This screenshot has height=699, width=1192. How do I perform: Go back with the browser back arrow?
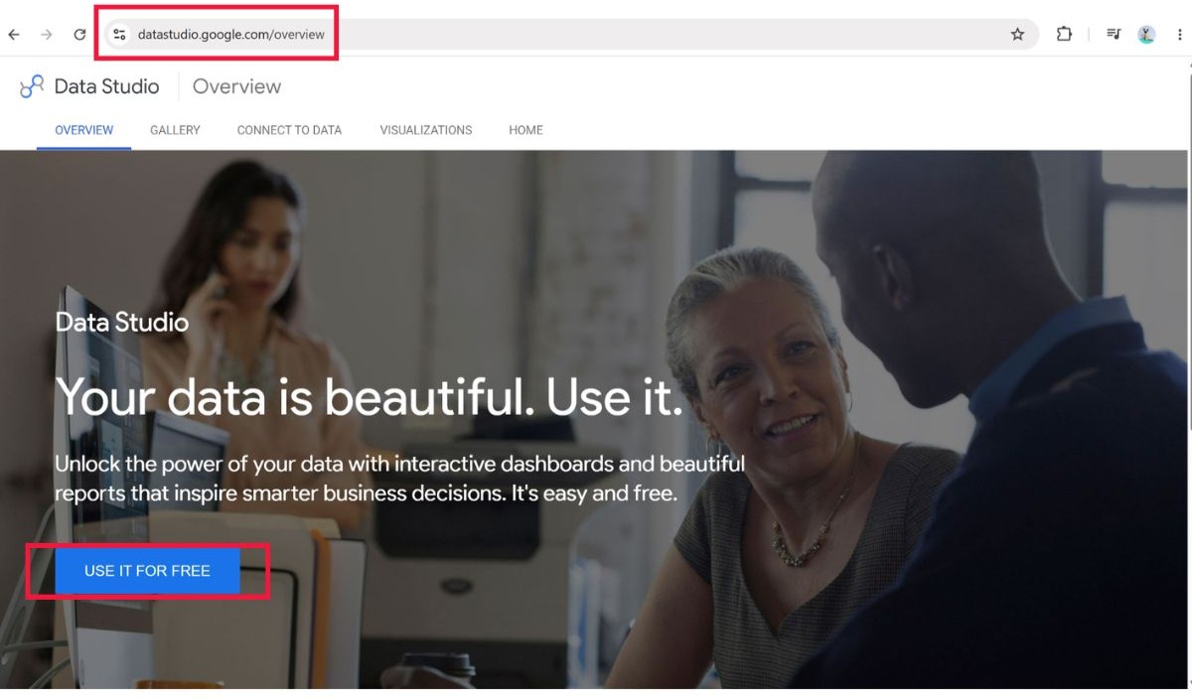tap(14, 35)
